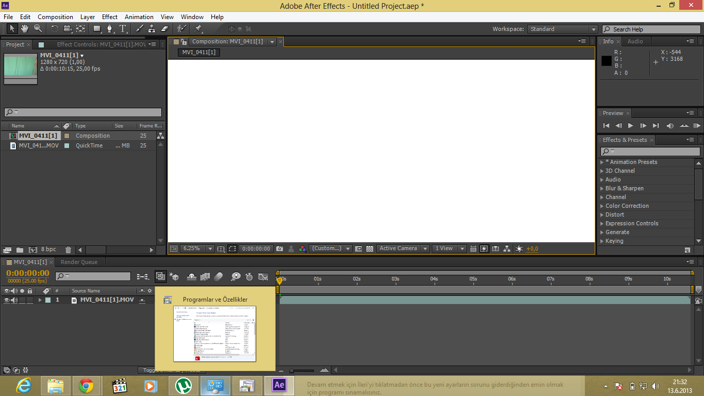Select the Hand tool
Screen dimensions: 704x396
pos(25,29)
